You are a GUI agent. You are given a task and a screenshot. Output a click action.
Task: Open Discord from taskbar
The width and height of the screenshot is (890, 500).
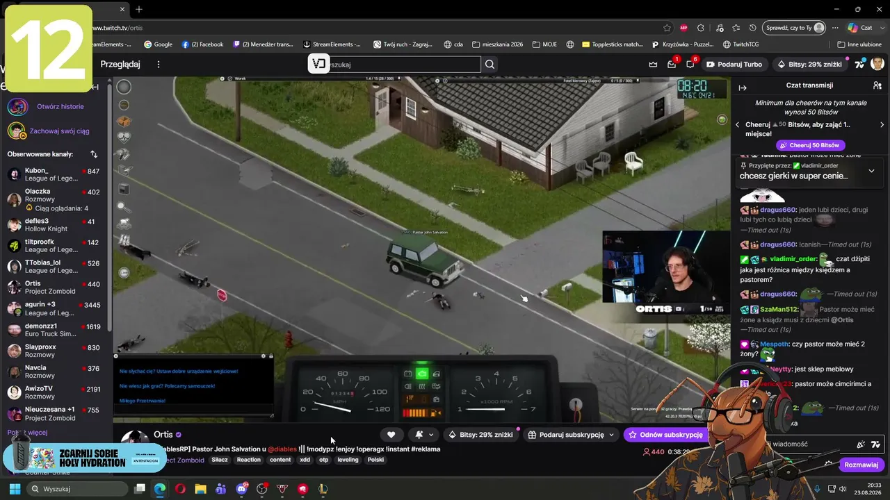coord(241,489)
